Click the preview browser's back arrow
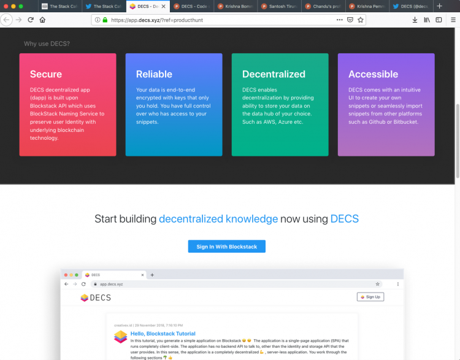Viewport: 460px width, 360px height. click(x=66, y=284)
